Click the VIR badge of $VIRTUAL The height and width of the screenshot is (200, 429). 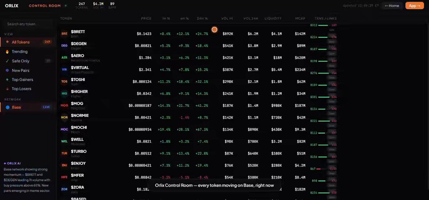pyautogui.click(x=64, y=70)
